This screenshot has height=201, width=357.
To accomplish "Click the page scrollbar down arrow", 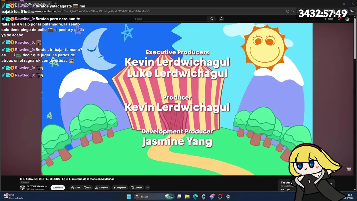I will [355, 190].
